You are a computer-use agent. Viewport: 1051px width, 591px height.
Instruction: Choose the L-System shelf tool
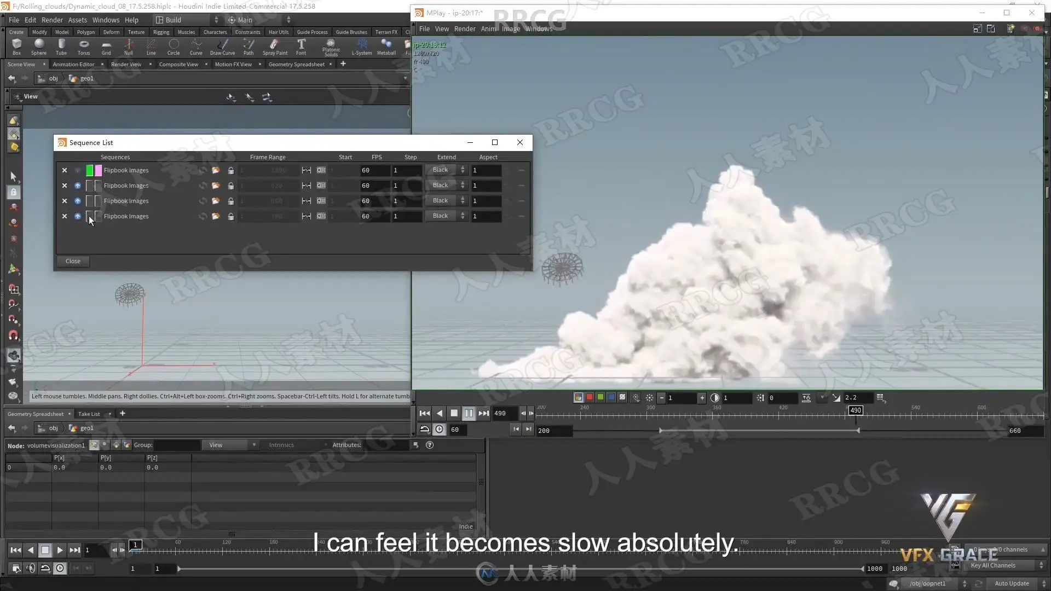tap(362, 47)
